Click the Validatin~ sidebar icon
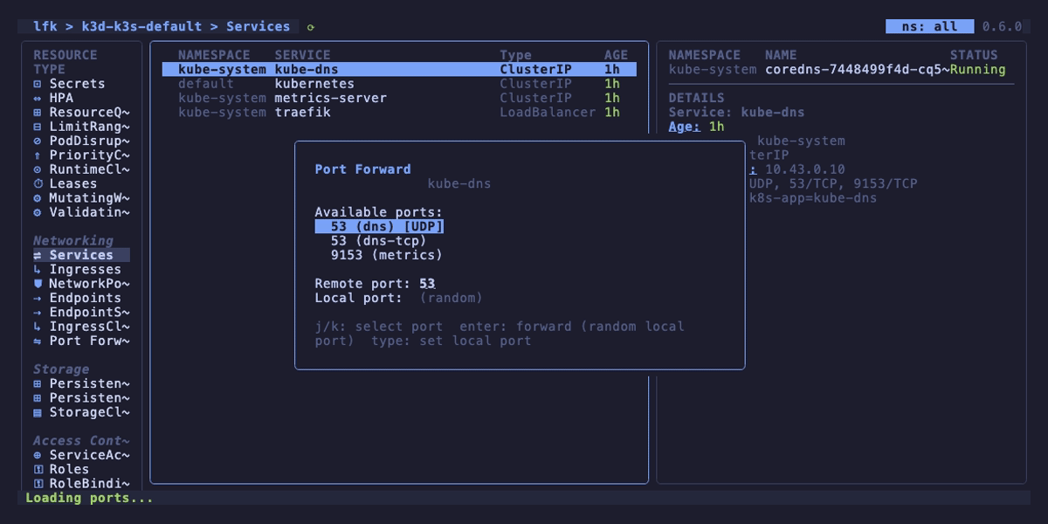1048x524 pixels. (38, 212)
